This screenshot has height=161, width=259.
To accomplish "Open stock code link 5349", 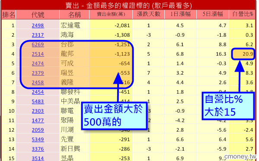I will [x=38, y=139].
